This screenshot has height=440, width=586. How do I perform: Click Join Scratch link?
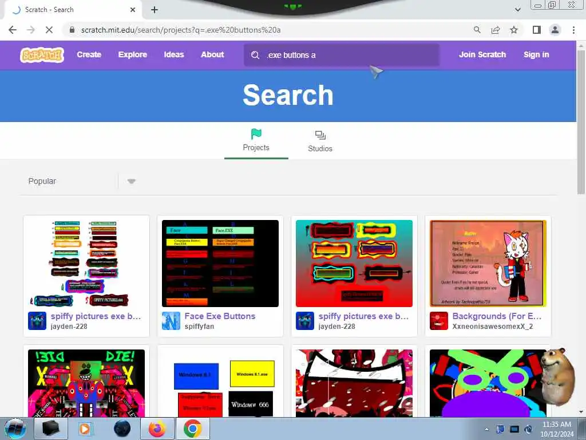pos(482,54)
